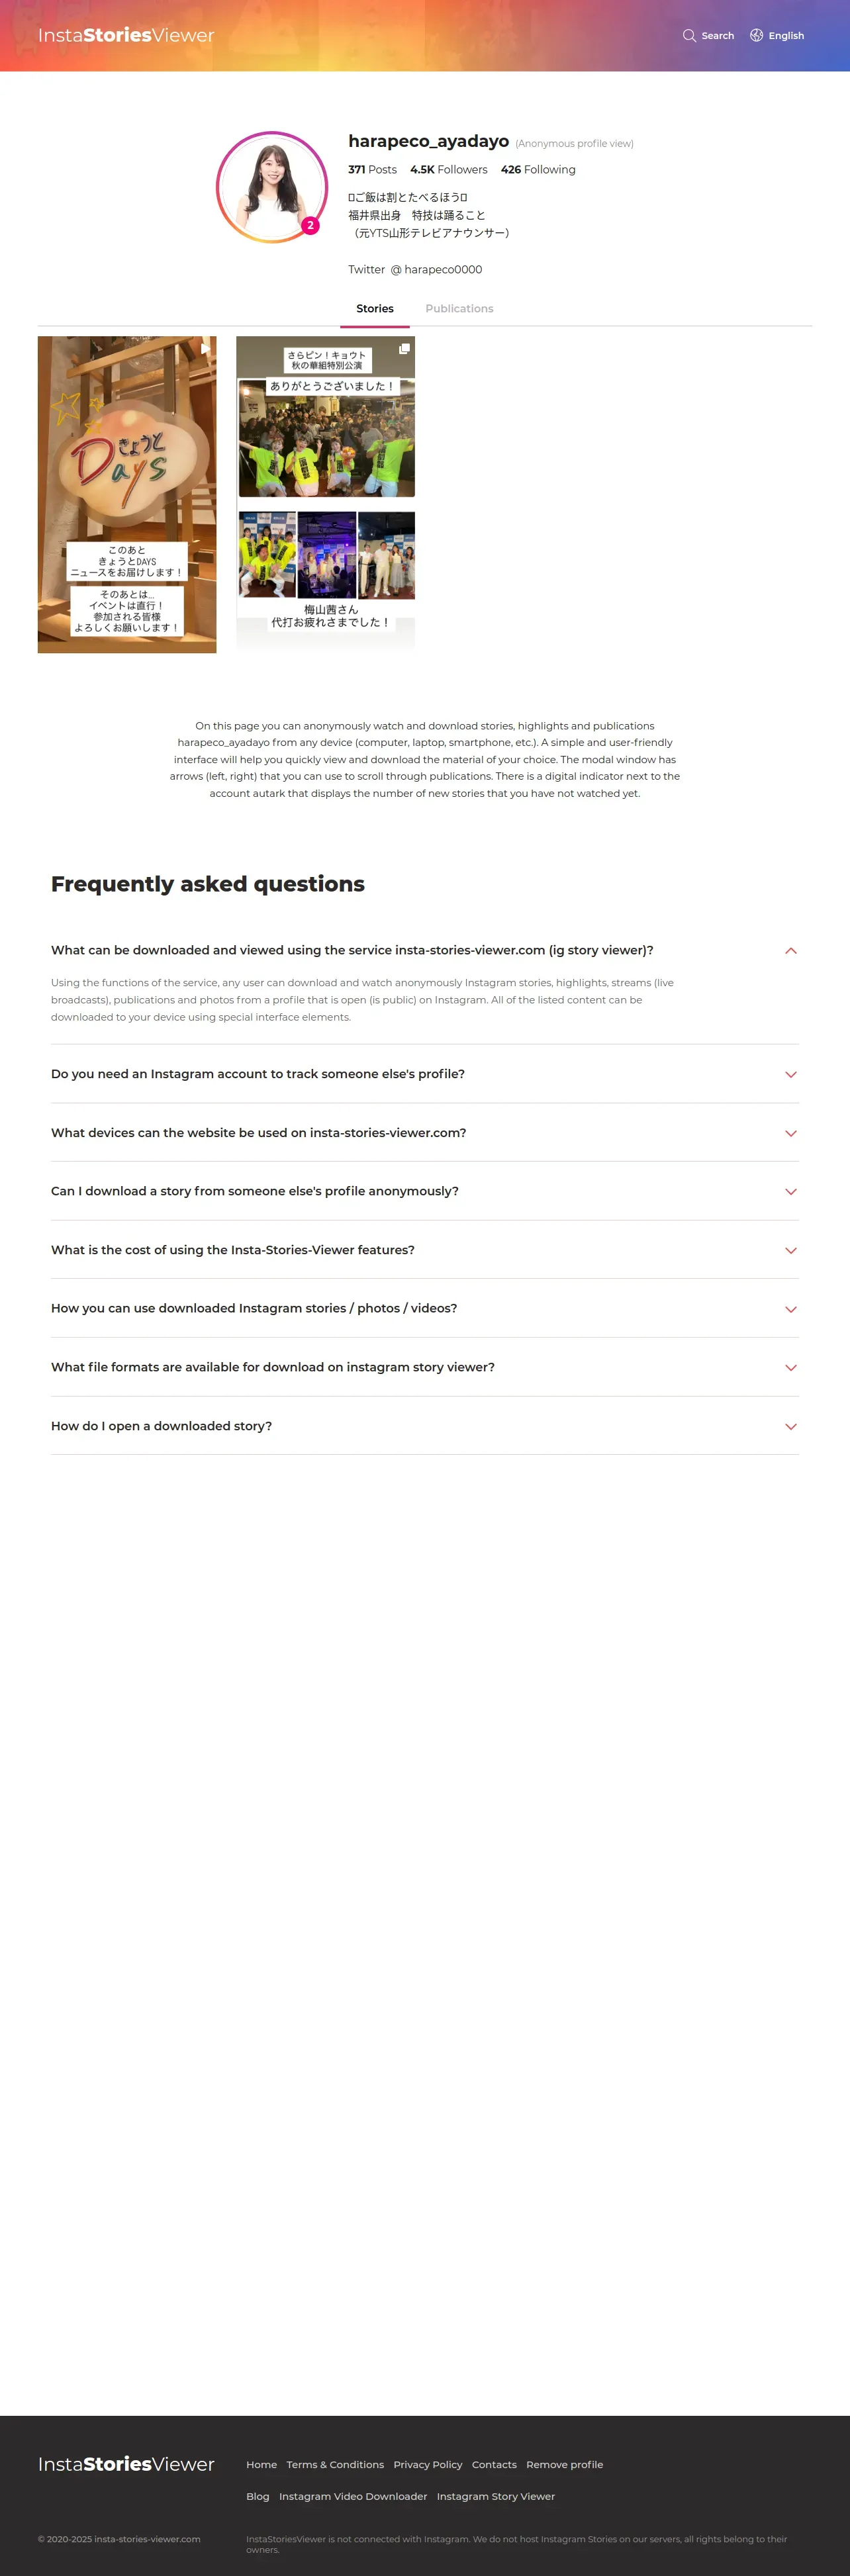Expand the cost of features question

click(x=790, y=1250)
